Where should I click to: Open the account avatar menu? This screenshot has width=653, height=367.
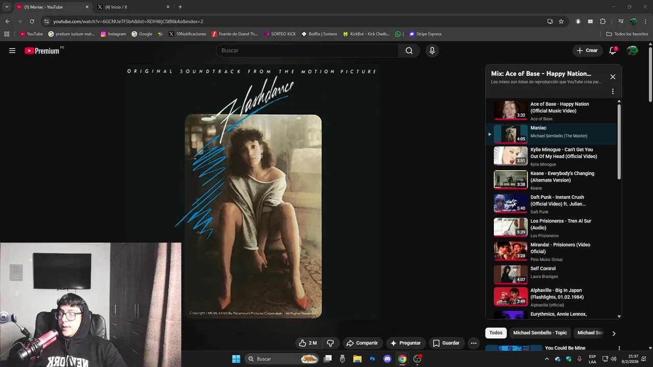coord(632,50)
